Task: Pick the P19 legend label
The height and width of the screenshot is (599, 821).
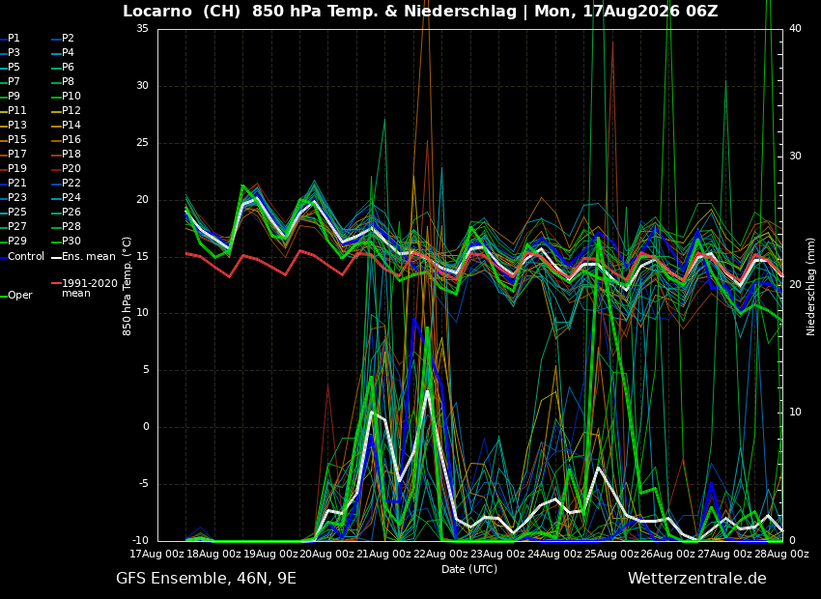Action: [14, 169]
